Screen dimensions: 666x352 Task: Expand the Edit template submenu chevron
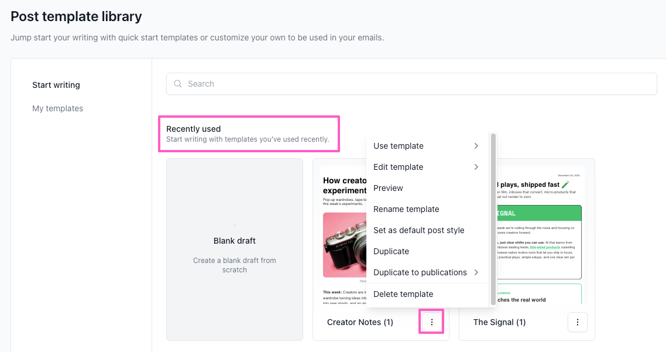476,167
